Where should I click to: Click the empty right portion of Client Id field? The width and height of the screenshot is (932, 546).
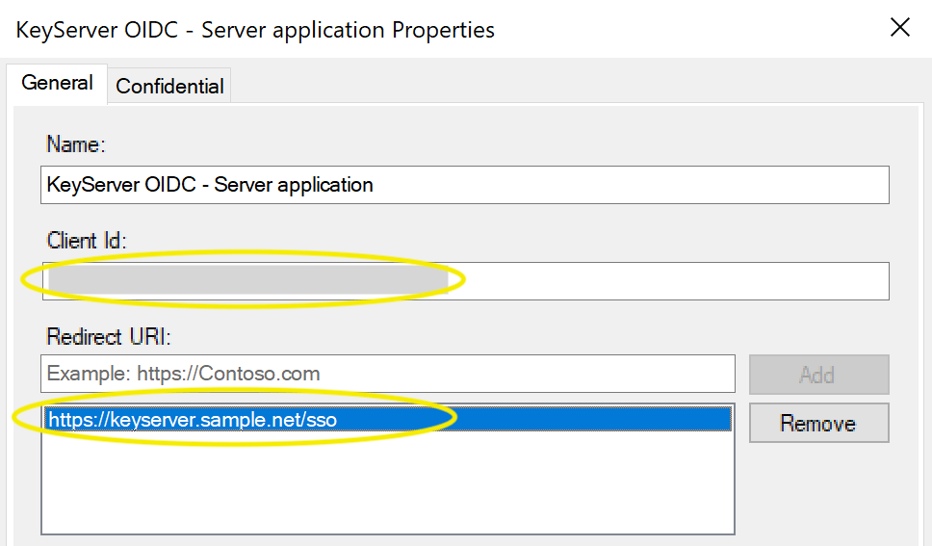pyautogui.click(x=674, y=280)
